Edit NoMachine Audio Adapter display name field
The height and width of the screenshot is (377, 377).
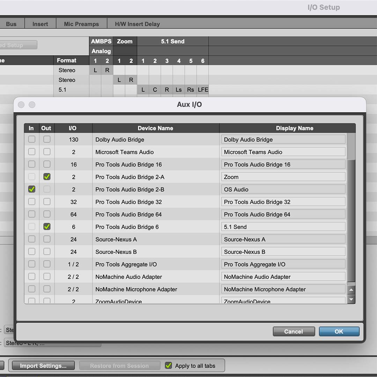click(283, 277)
